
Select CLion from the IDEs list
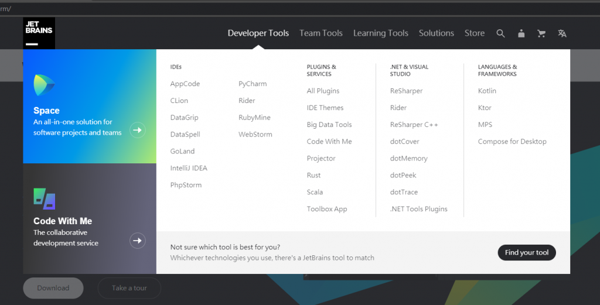tap(179, 101)
